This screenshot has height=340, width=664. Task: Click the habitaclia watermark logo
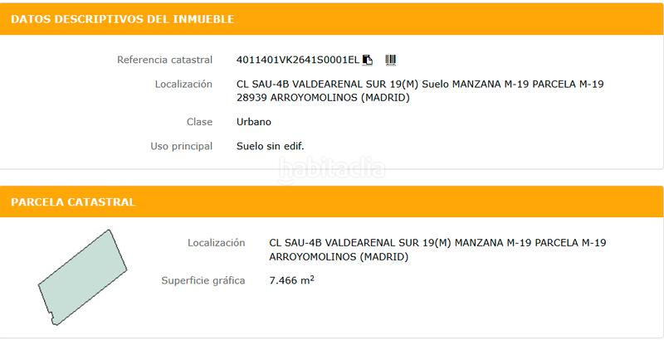click(x=331, y=170)
